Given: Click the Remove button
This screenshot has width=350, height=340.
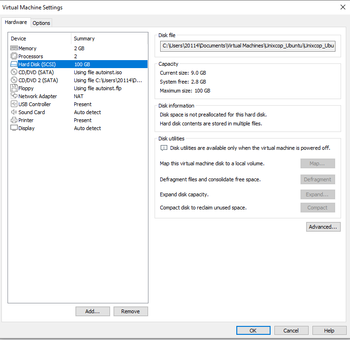Looking at the screenshot, I should 131,311.
